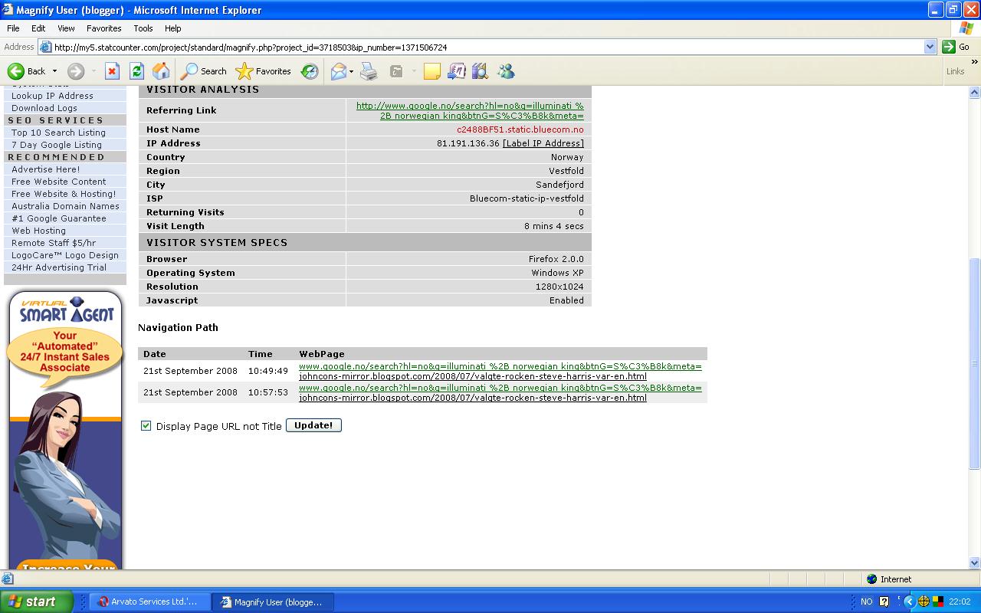Open the Referring Link google.no URL
Viewport: 981px width, 613px height.
pos(470,111)
